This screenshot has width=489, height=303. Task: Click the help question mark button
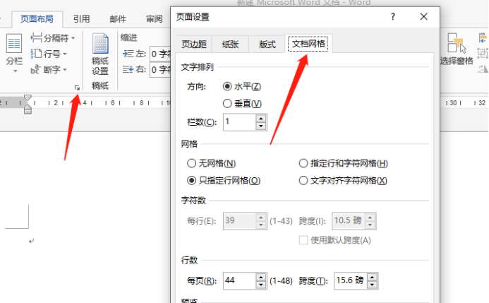point(392,16)
